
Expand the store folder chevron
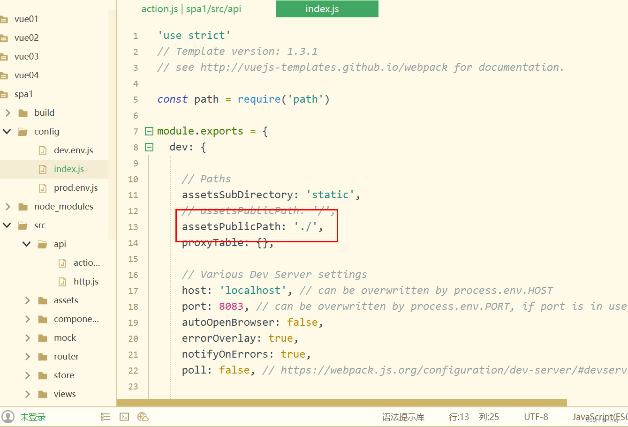tap(27, 375)
